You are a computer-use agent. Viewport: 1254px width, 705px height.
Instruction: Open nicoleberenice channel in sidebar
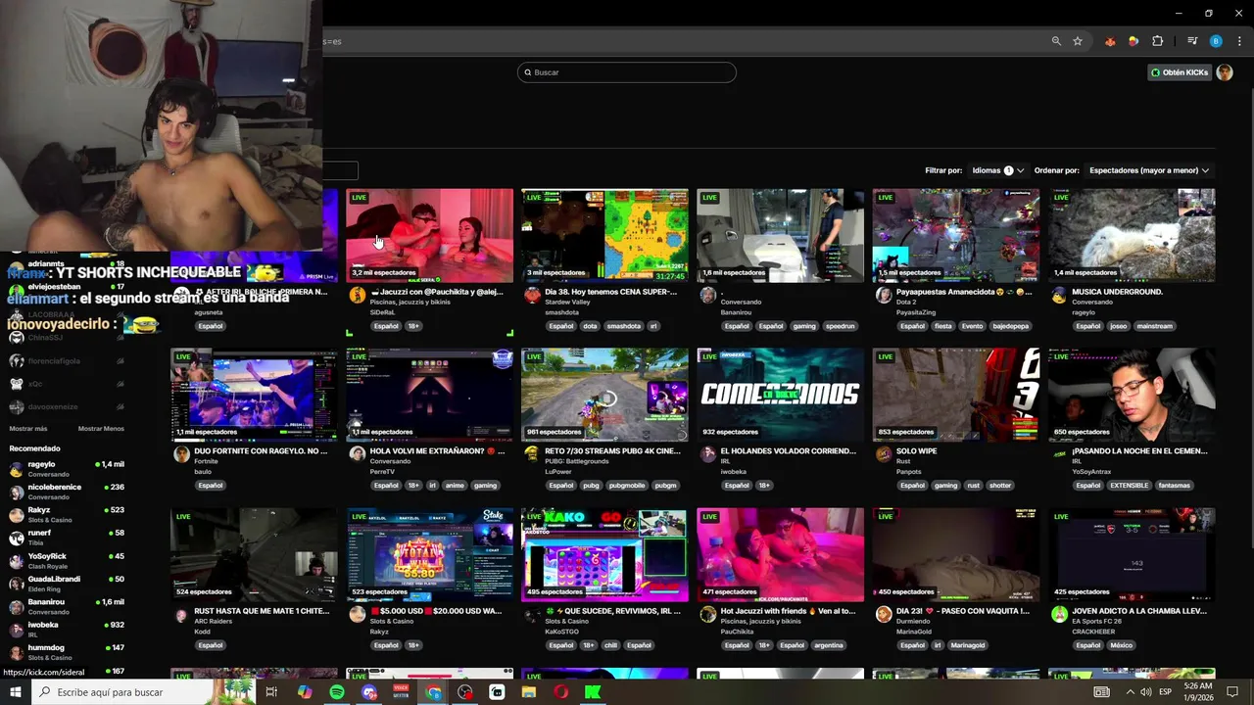point(67,491)
